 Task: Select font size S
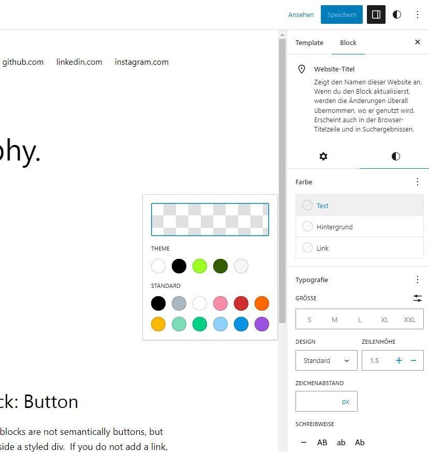coord(309,319)
